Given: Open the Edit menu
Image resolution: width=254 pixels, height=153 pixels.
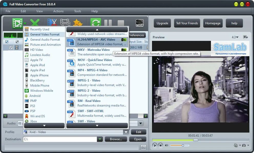Looking at the screenshot, I should tap(23, 11).
